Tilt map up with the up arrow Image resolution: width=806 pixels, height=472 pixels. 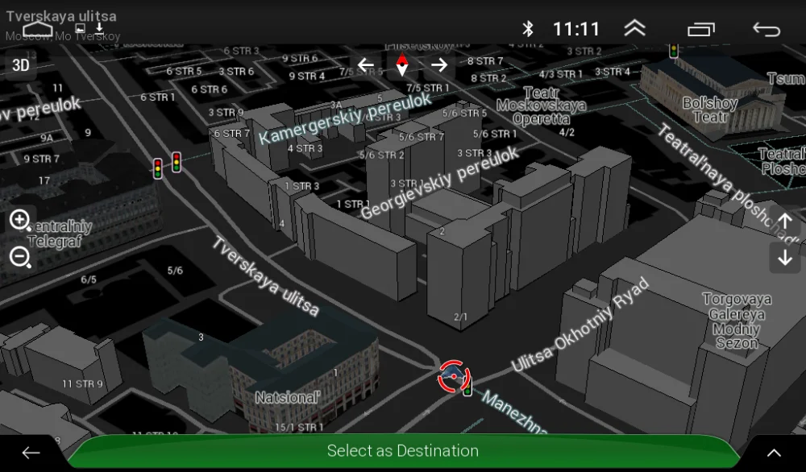(785, 222)
